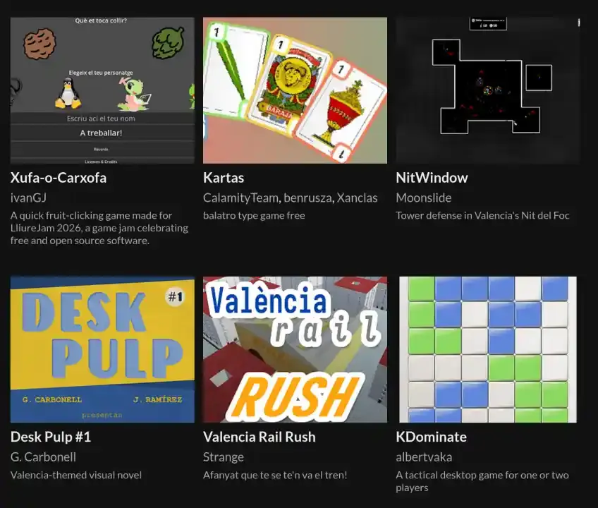The image size is (598, 508).
Task: Visit Moonslide's author profile
Action: click(424, 198)
